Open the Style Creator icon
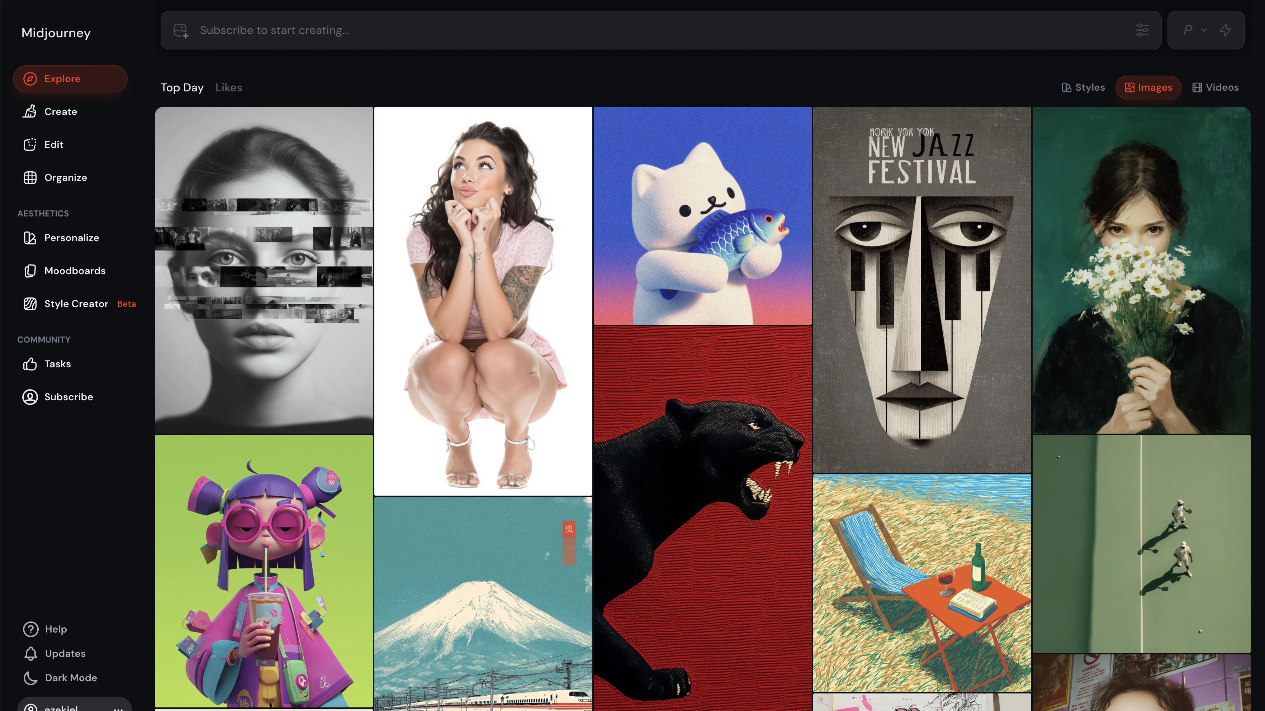The height and width of the screenshot is (711, 1265). 30,304
